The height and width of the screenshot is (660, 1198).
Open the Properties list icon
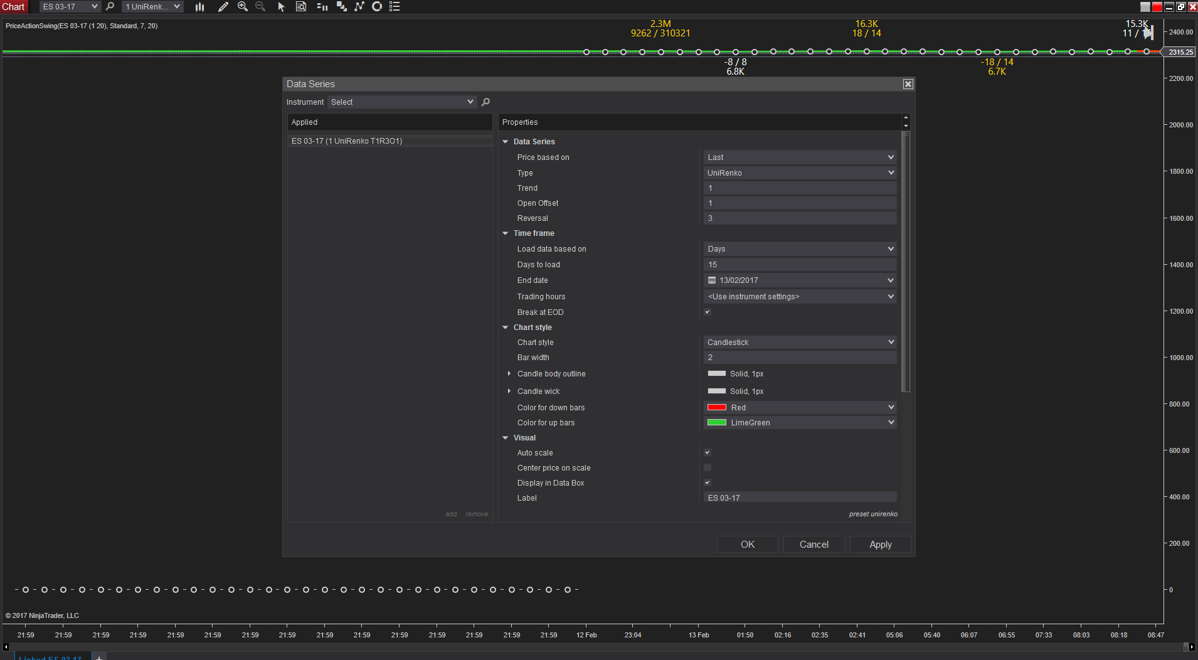395,6
